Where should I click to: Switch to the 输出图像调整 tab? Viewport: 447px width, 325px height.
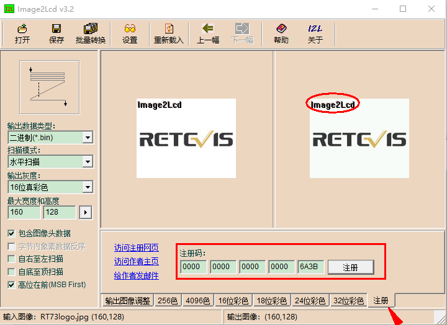(x=127, y=301)
